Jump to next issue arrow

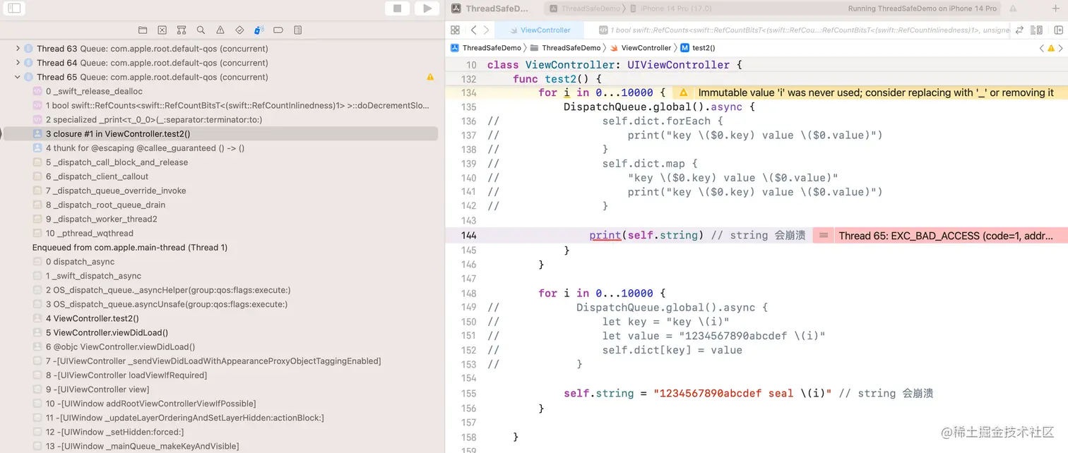(1060, 48)
